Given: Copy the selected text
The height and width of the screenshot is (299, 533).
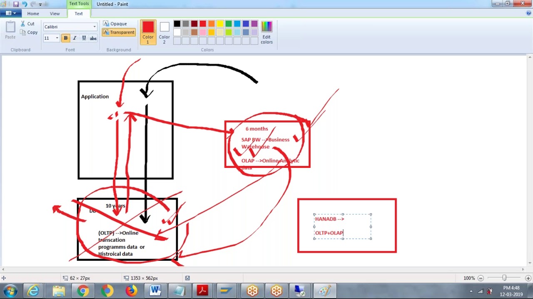Looking at the screenshot, I should pyautogui.click(x=29, y=32).
